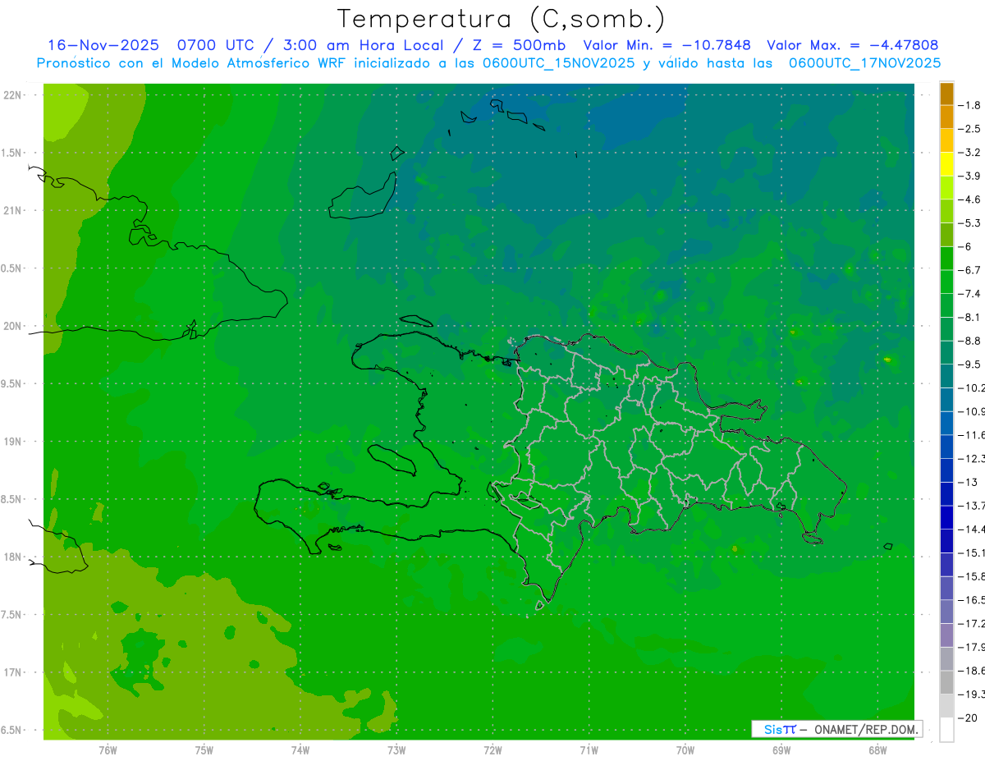Click the "-6.7" colorbar value
This screenshot has height=761, width=985.
point(971,270)
